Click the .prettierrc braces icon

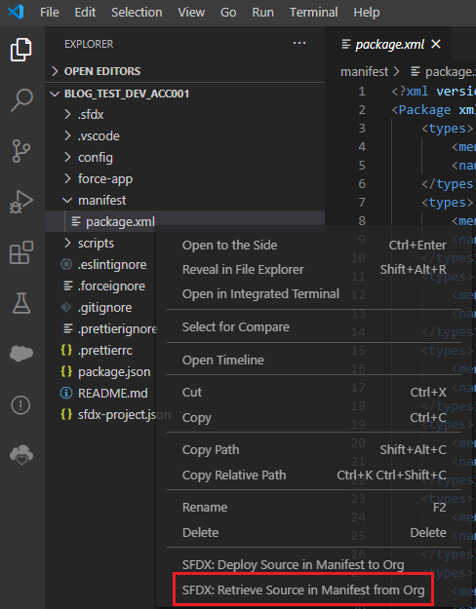[66, 351]
